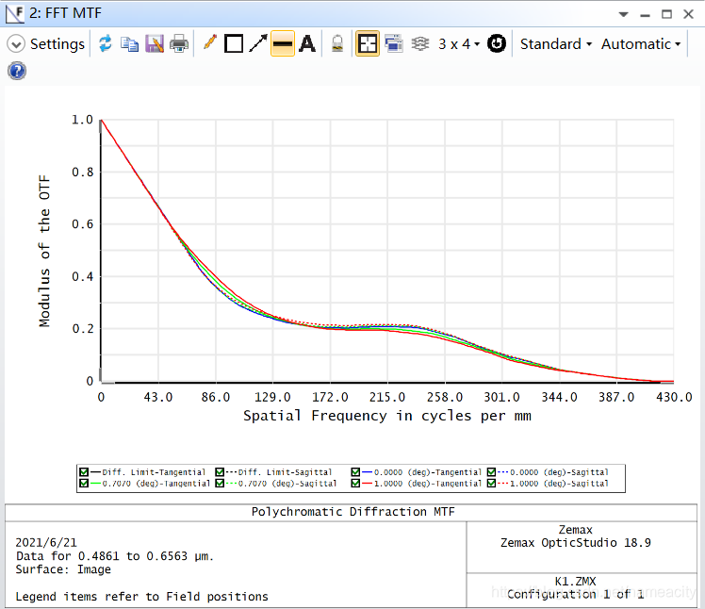
Task: Toggle the line drawing tool
Action: 283,43
